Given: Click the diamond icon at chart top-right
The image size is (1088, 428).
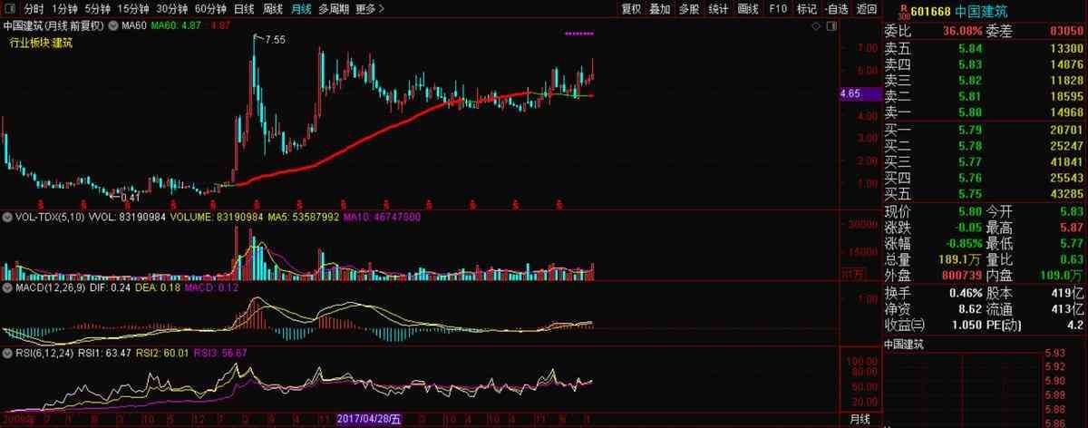Looking at the screenshot, I should [817, 26].
